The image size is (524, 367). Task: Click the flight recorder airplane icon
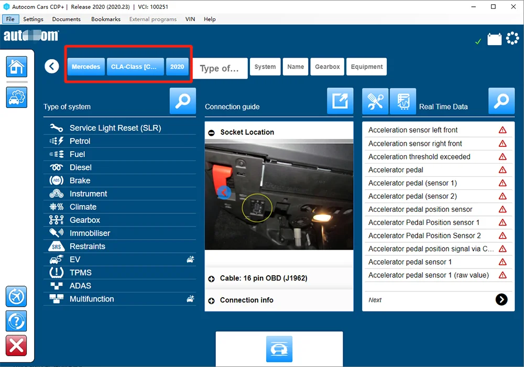click(x=16, y=296)
